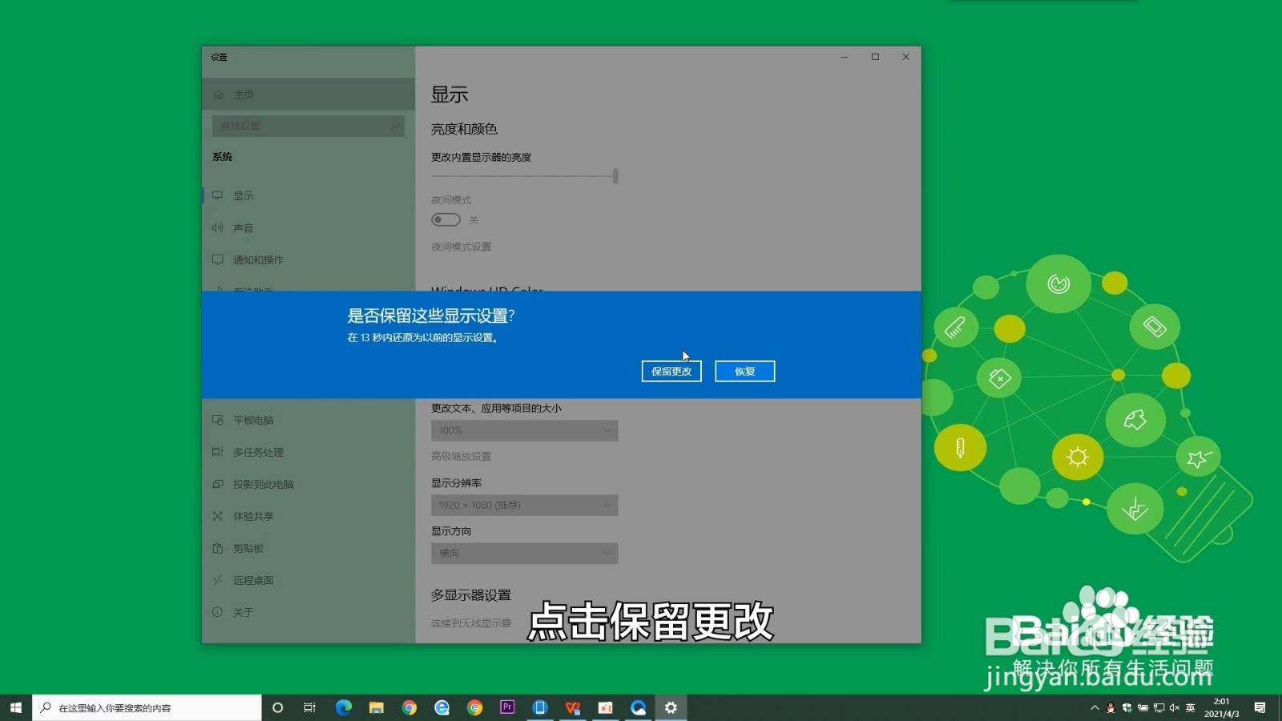This screenshot has height=721, width=1282.
Task: Open 远程桌面 settings page
Action: pos(308,580)
